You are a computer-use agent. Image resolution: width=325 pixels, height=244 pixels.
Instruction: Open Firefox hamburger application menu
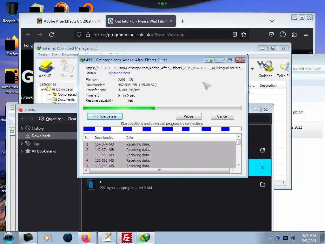tap(306, 34)
